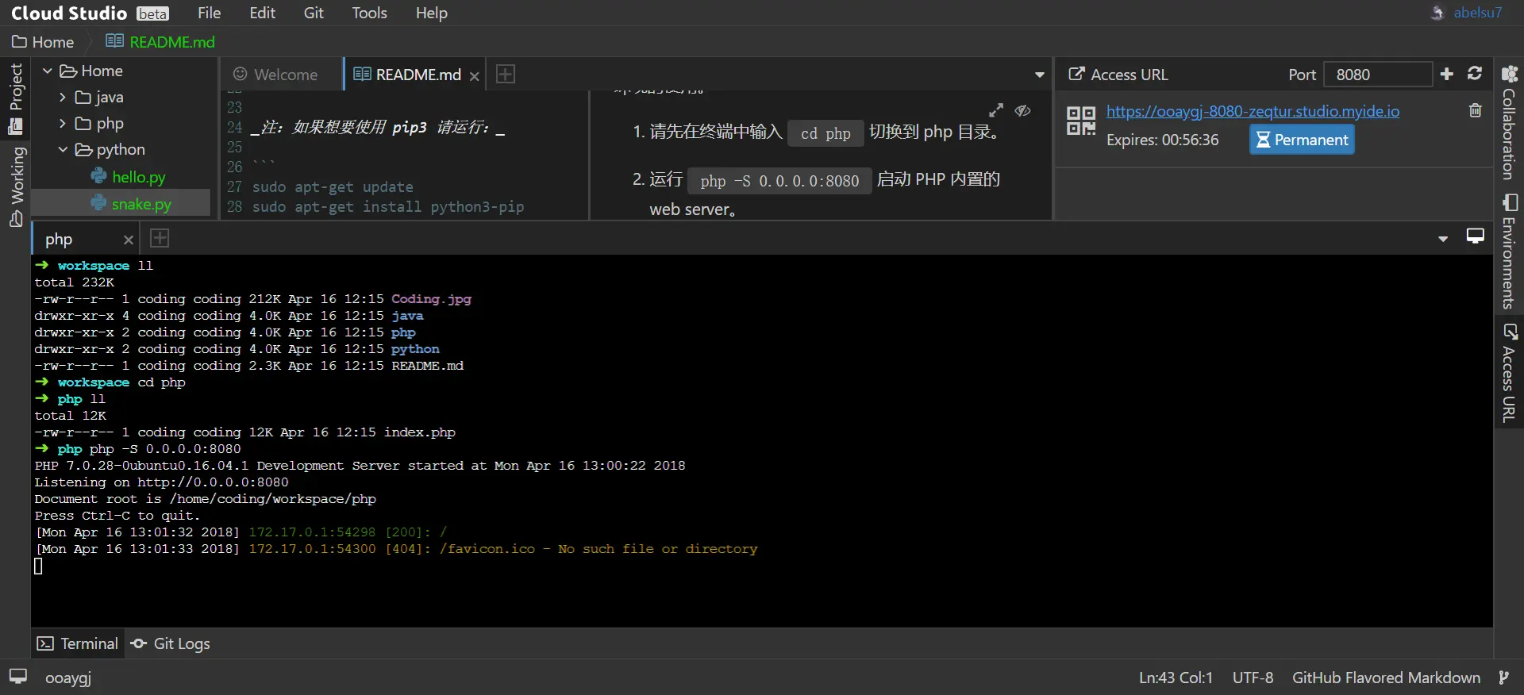
Task: Show QR code for access URL
Action: point(1081,121)
